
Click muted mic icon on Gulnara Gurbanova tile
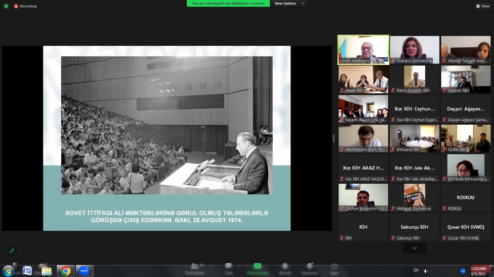click(x=393, y=61)
